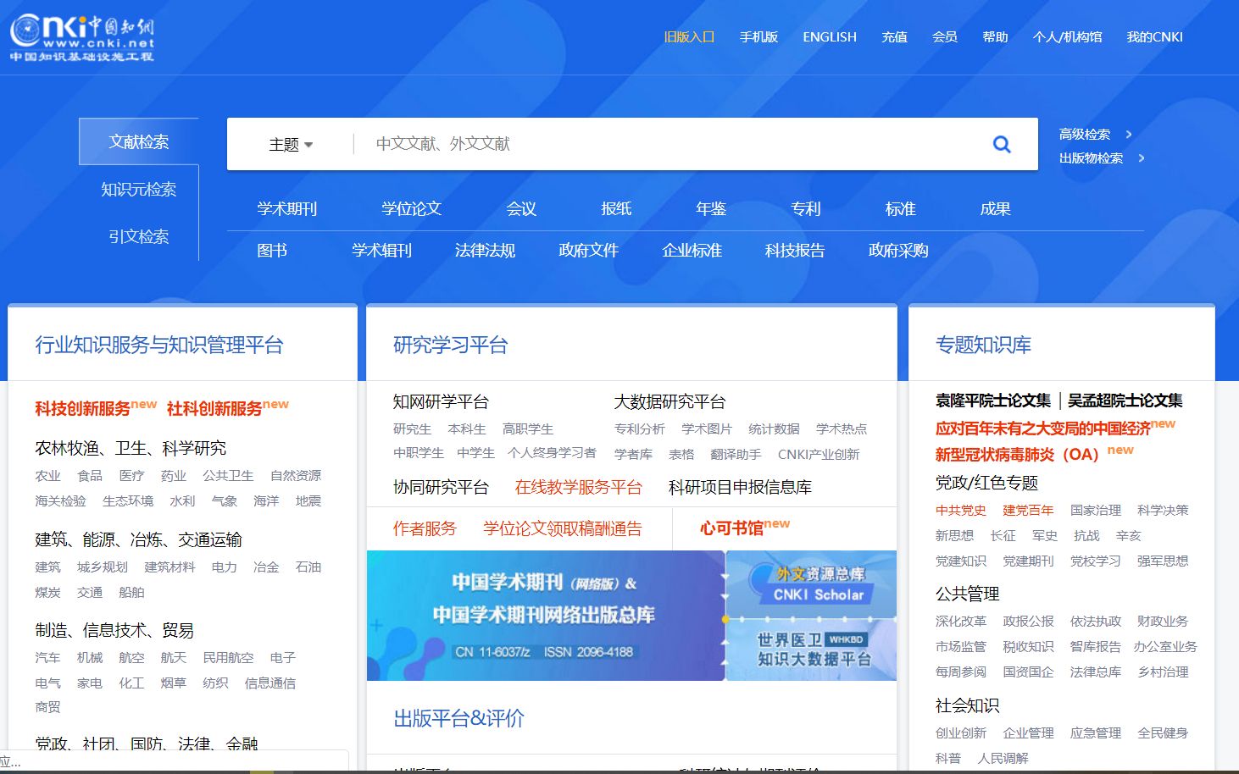Viewport: 1239px width, 774px height.
Task: Open the 帮助 menu item
Action: (995, 37)
